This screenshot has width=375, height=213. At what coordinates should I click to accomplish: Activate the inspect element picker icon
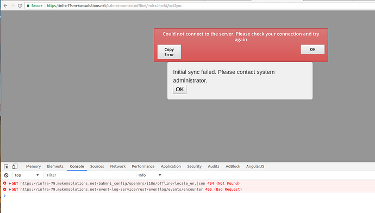(x=6, y=166)
